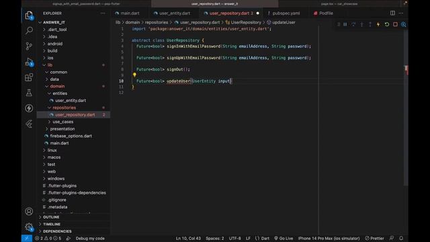Show errors and warnings in status bar
The width and height of the screenshot is (430, 242).
[x=48, y=238]
